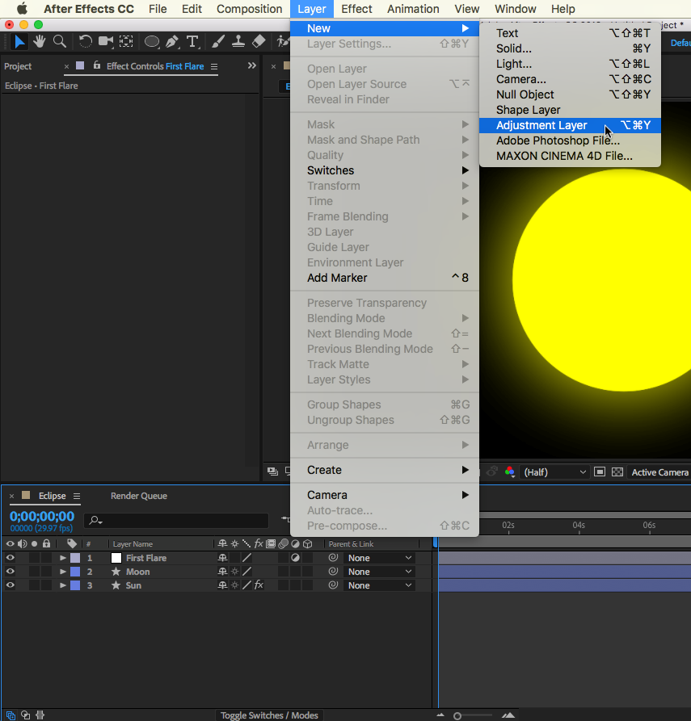Open the Half resolution dropdown
The width and height of the screenshot is (691, 721).
tap(555, 472)
